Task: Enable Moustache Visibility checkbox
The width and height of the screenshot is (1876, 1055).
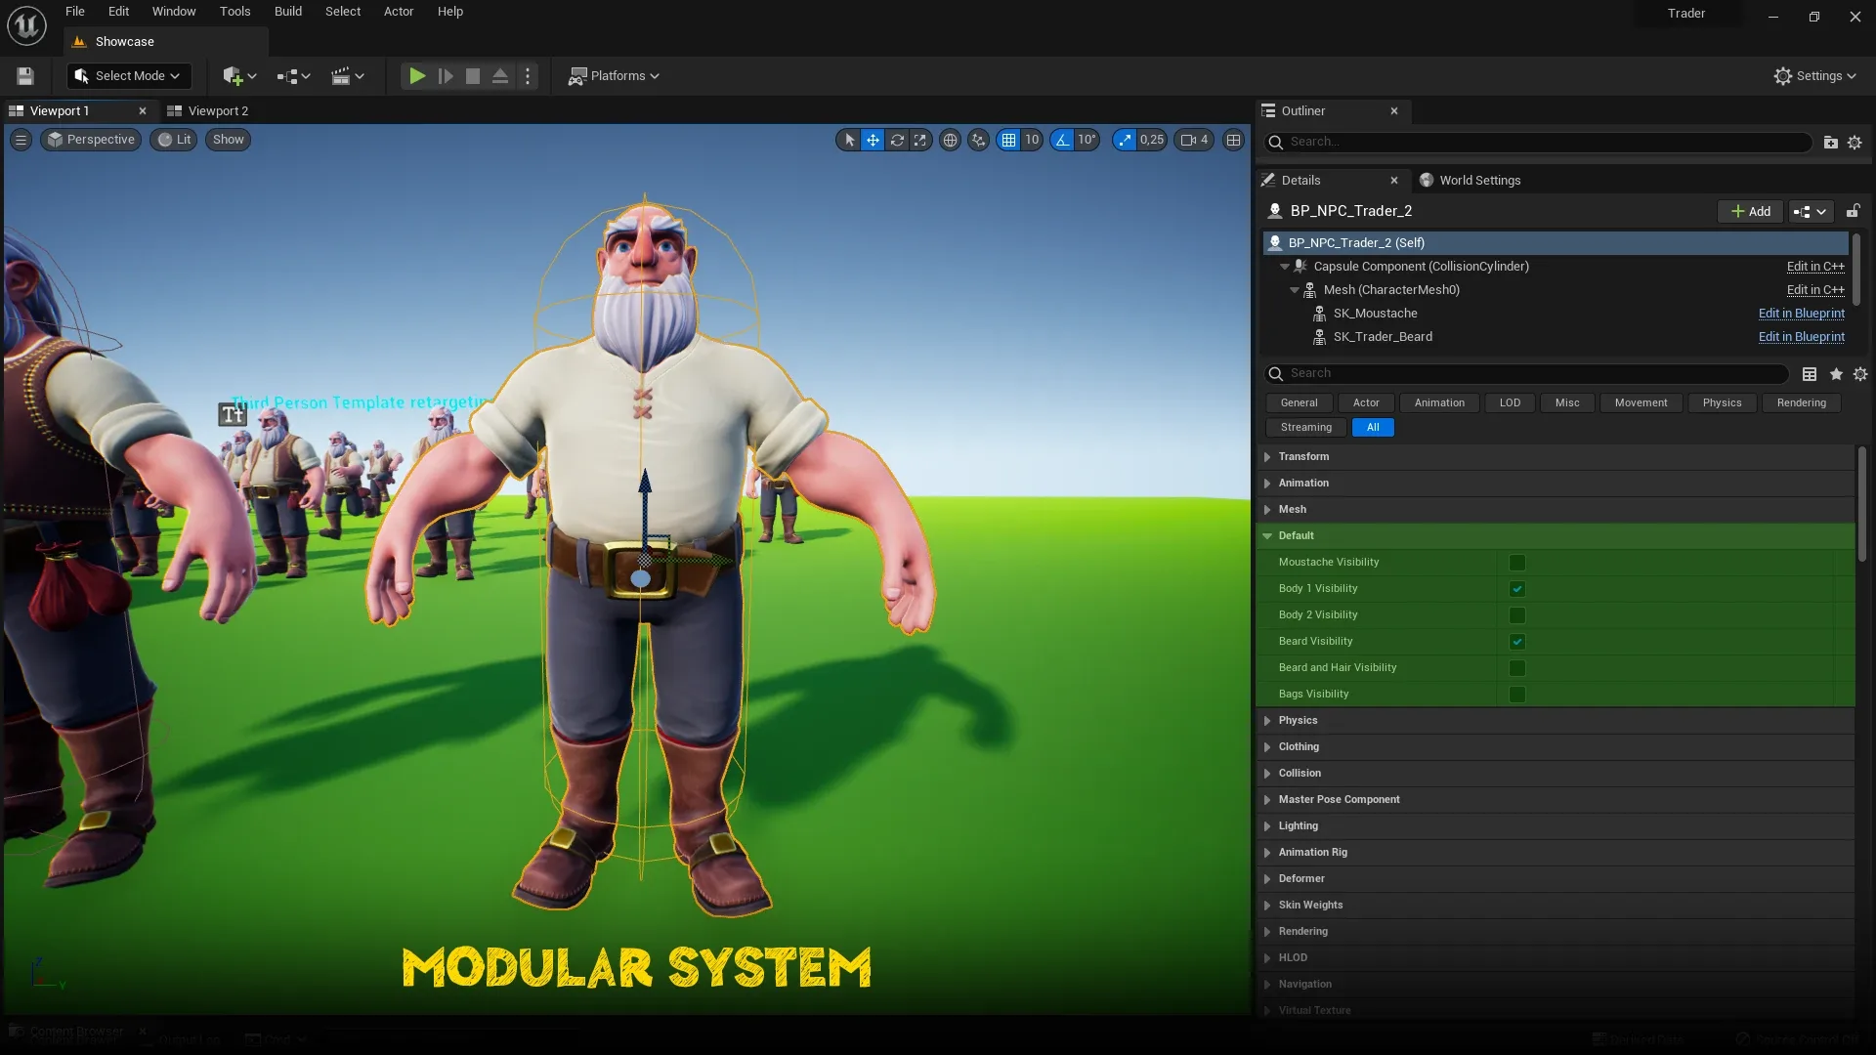Action: pyautogui.click(x=1517, y=563)
